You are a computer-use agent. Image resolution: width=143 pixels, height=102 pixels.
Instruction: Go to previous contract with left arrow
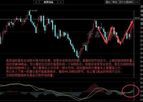click(36, 2)
